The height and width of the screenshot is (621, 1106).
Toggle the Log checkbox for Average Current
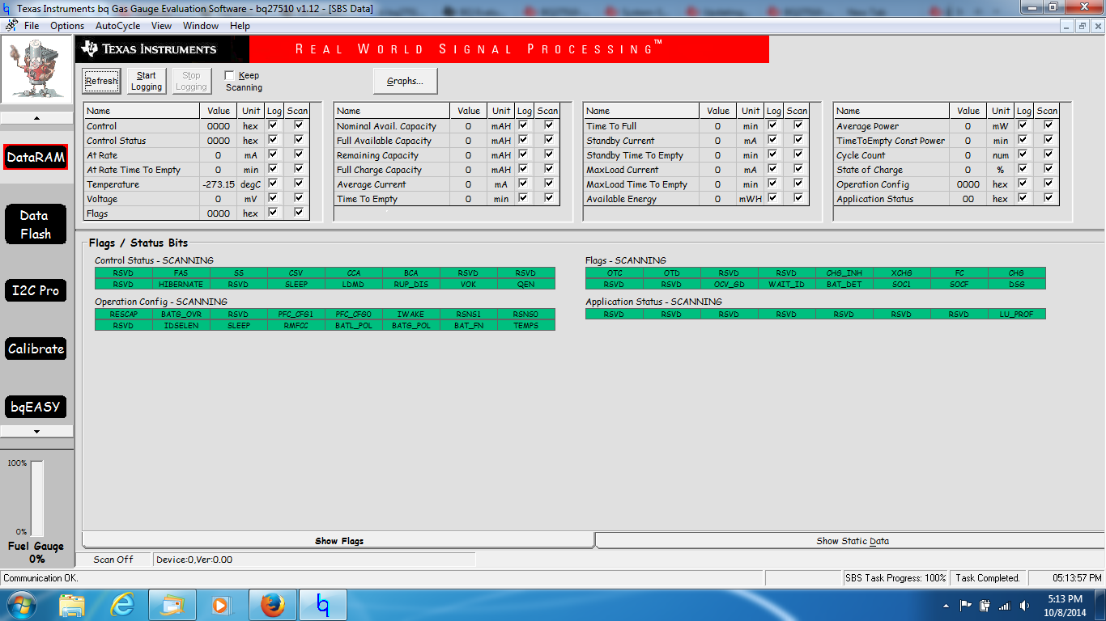coord(523,184)
